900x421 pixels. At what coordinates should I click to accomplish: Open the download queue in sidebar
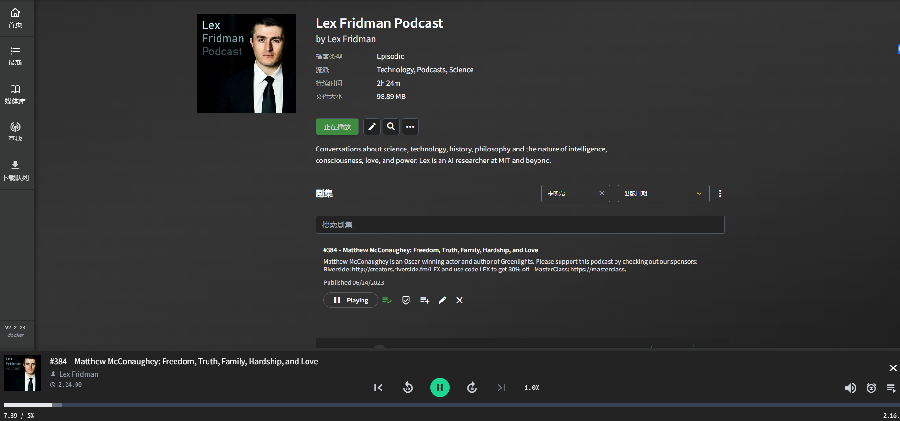(15, 171)
